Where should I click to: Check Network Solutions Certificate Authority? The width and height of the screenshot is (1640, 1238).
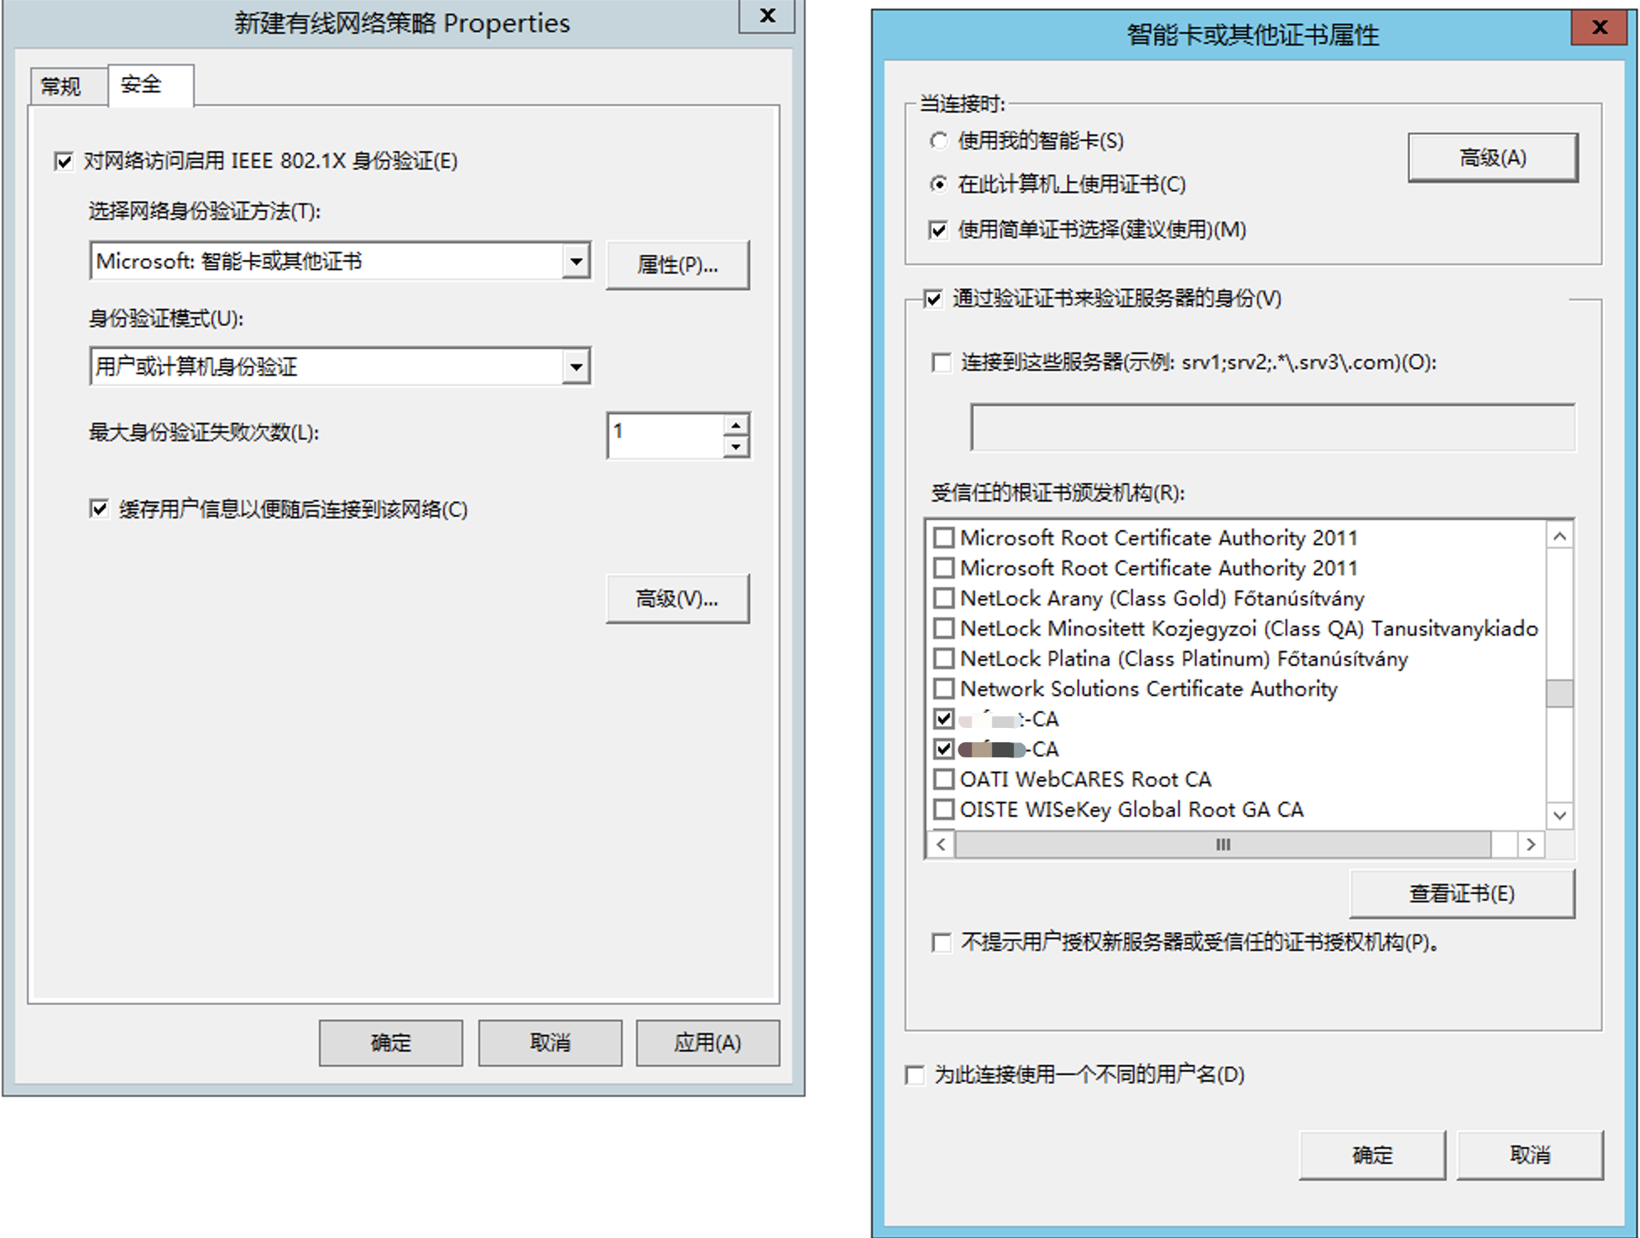click(944, 689)
